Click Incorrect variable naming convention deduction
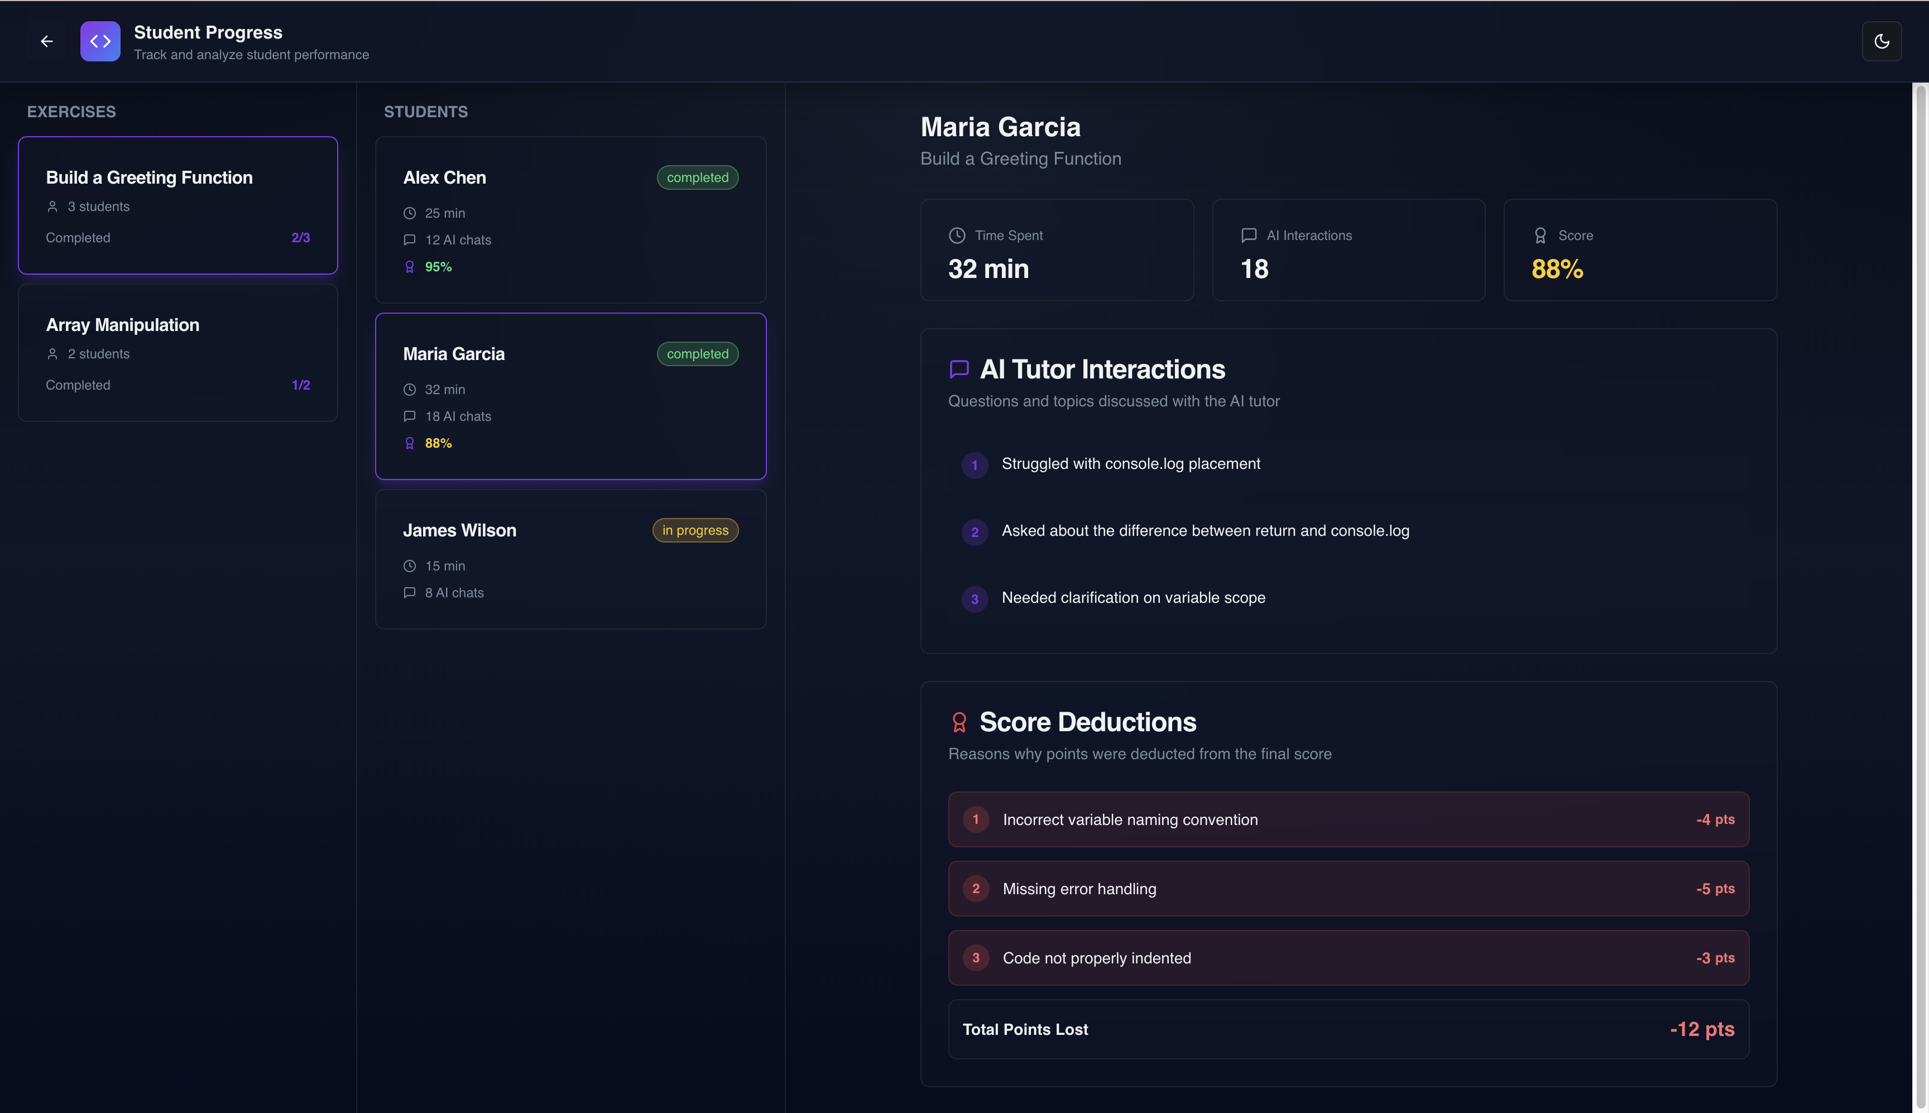The height and width of the screenshot is (1113, 1929). [1348, 819]
